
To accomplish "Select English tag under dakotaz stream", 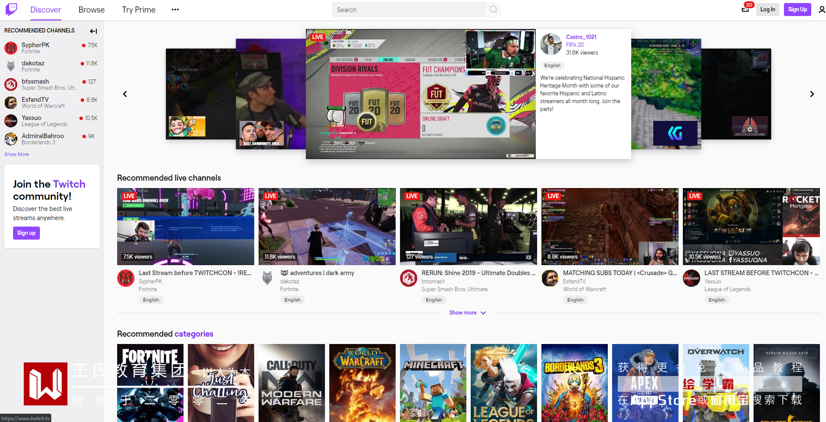I will 292,300.
